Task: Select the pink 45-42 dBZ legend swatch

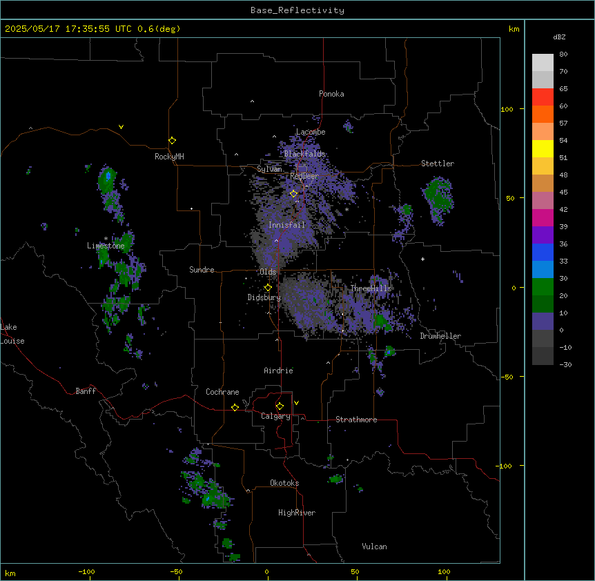Action: [x=543, y=201]
